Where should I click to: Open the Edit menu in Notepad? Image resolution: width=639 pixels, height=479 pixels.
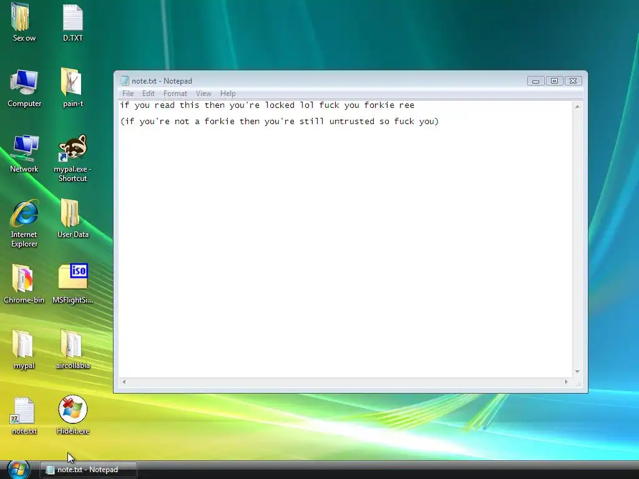point(149,94)
